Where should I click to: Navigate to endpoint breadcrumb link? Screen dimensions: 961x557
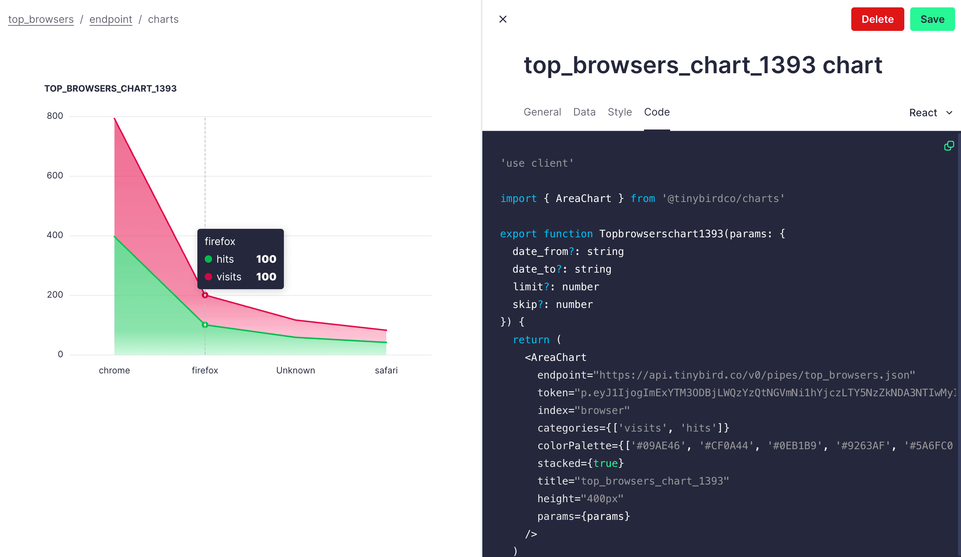click(110, 19)
